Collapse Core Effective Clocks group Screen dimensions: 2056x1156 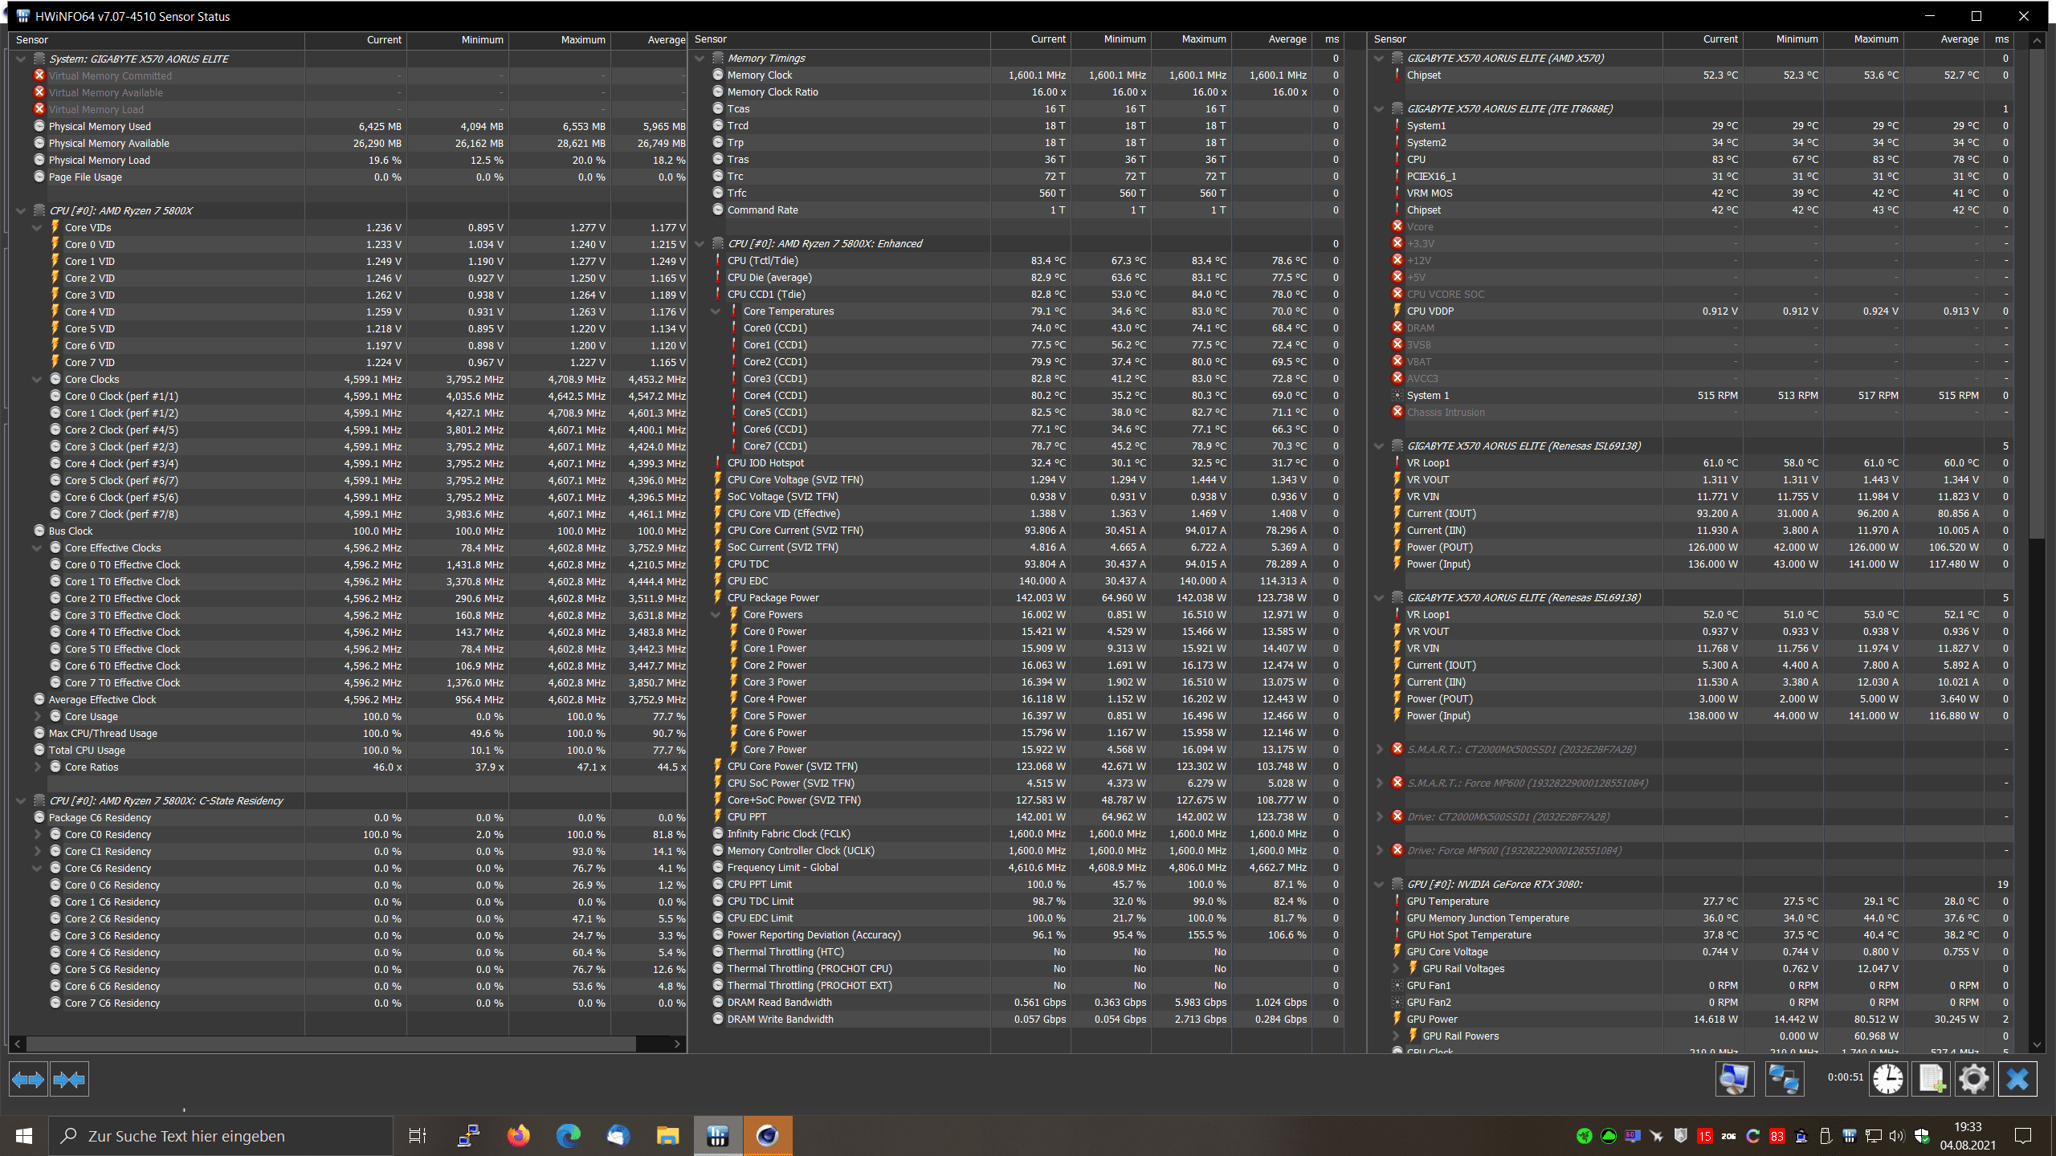[37, 547]
